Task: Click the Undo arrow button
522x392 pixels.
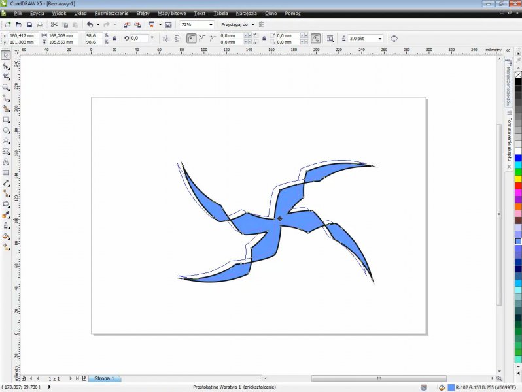Action: point(90,25)
